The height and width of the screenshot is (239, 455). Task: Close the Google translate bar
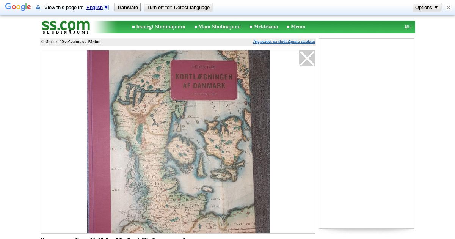[448, 7]
